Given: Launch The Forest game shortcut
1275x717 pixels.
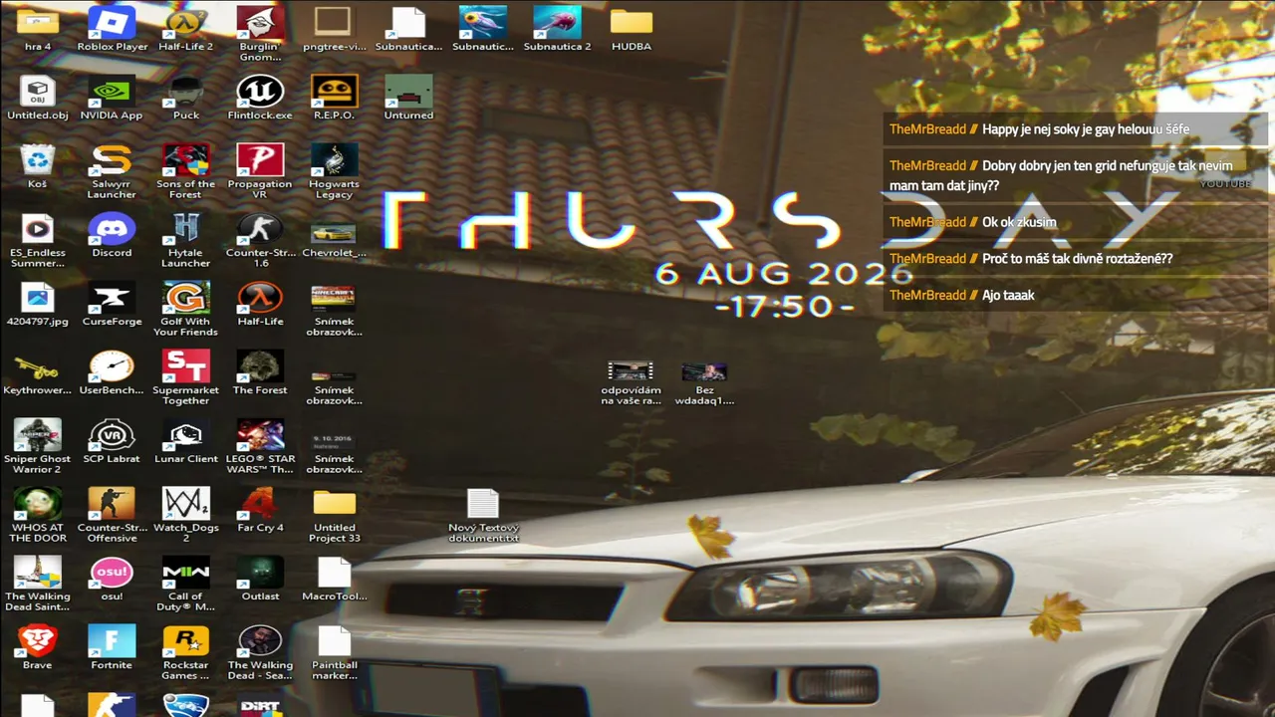Looking at the screenshot, I should pyautogui.click(x=260, y=372).
